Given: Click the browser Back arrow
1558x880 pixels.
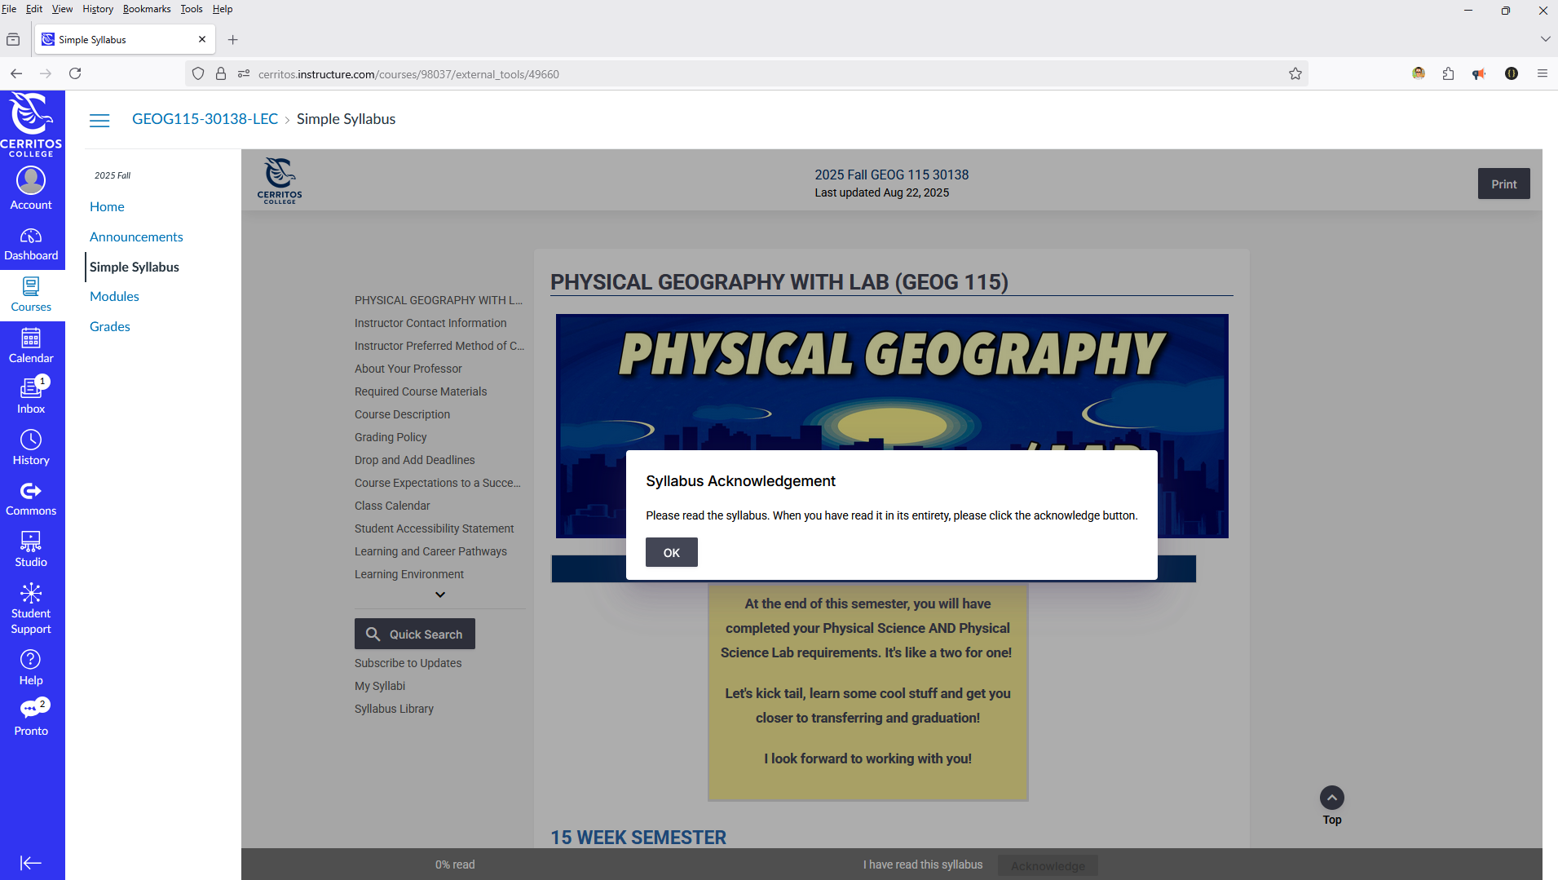Looking at the screenshot, I should click(x=16, y=73).
